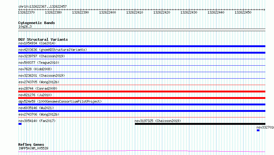Image resolution: width=274 pixels, height=155 pixels.
Task: Open variant nsv1054934 (Coe2014) label
Action: (37, 43)
